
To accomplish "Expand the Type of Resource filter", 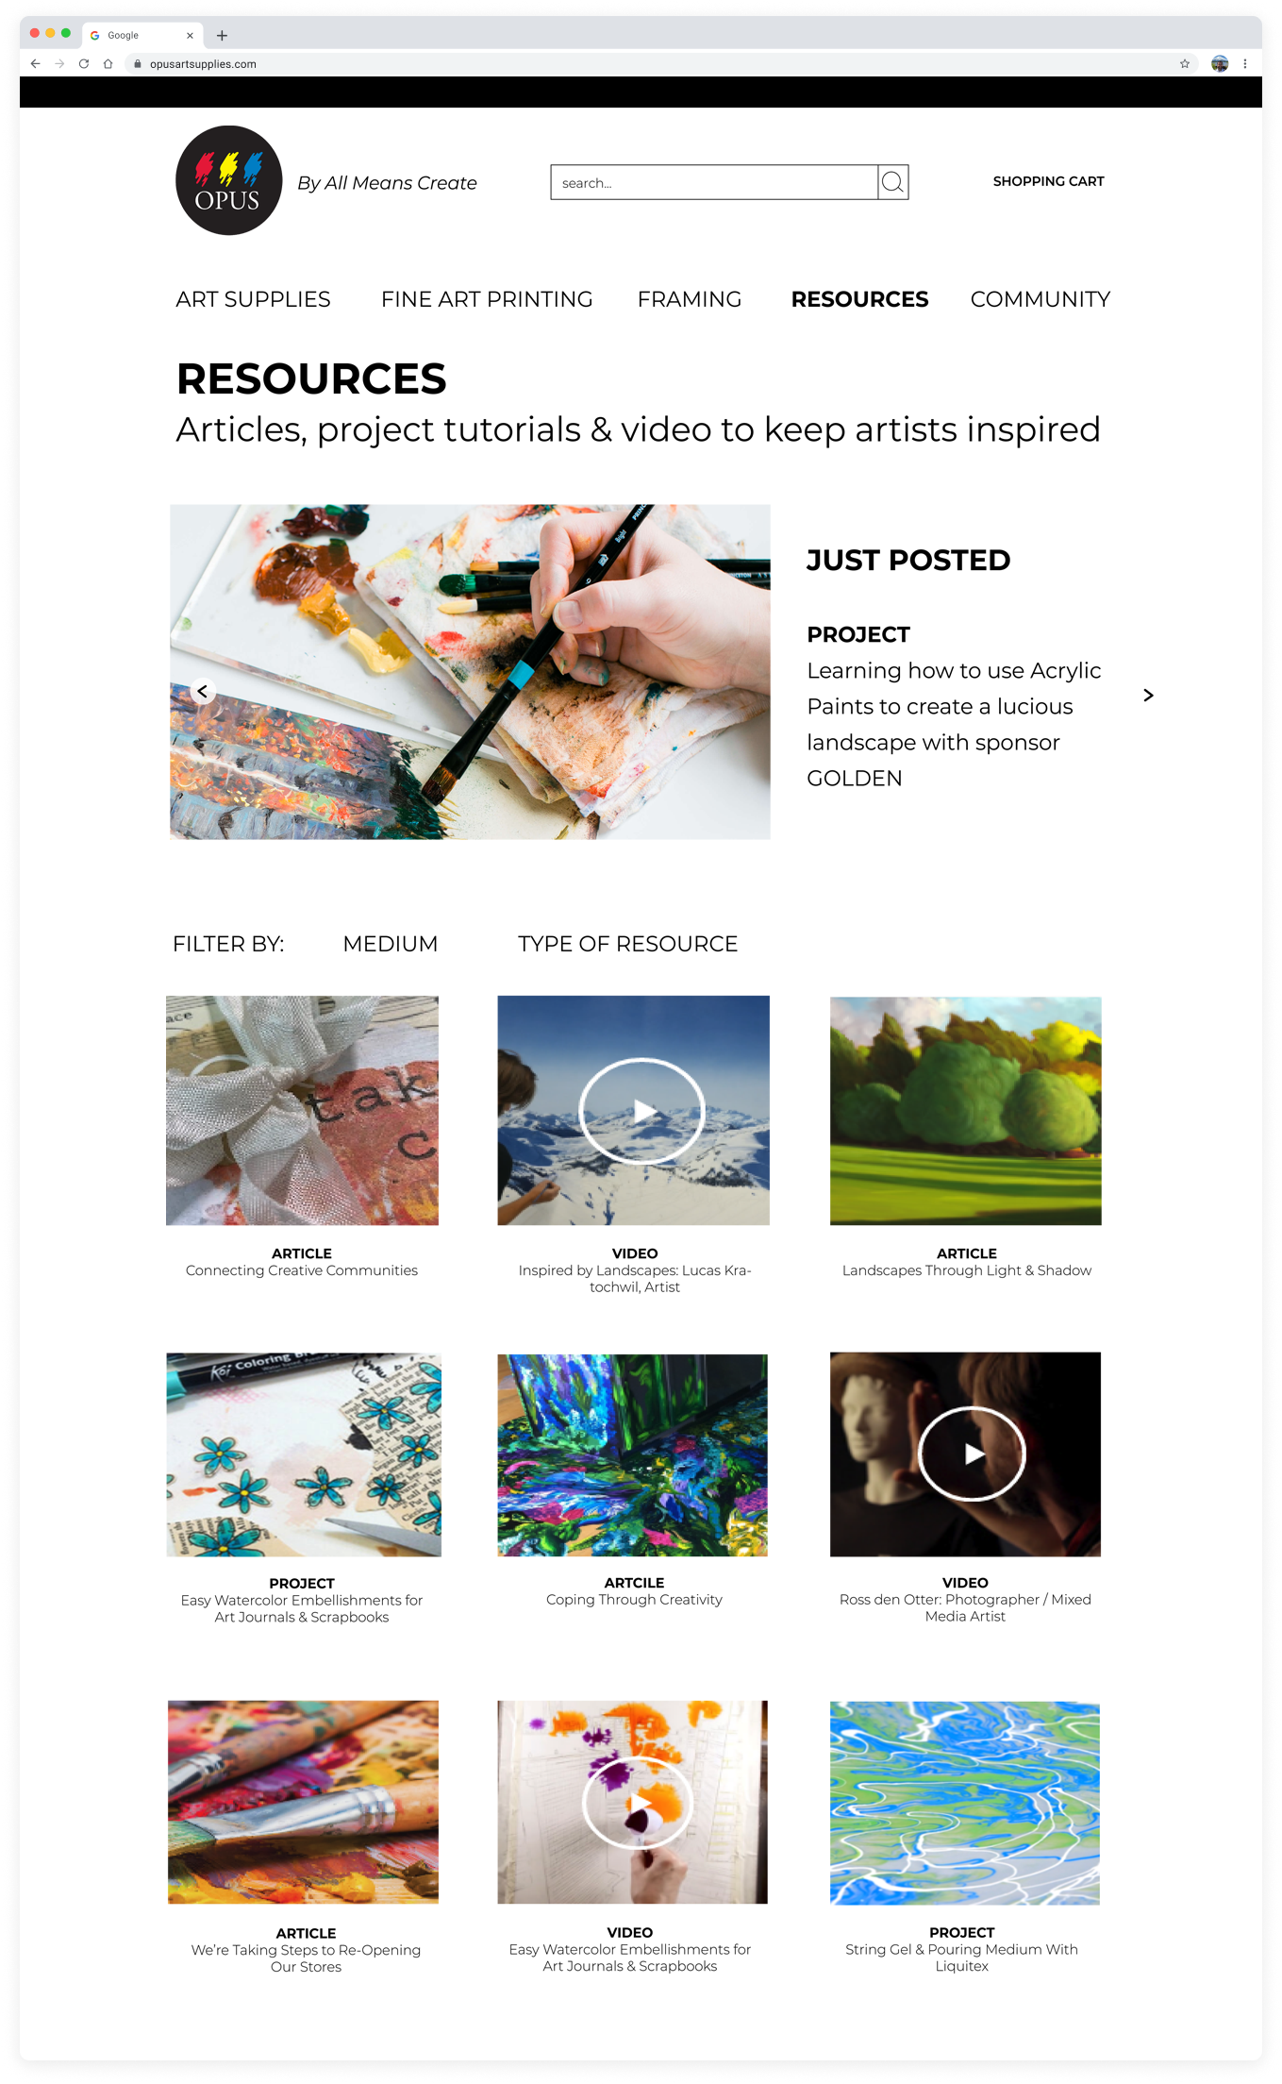I will coord(627,944).
